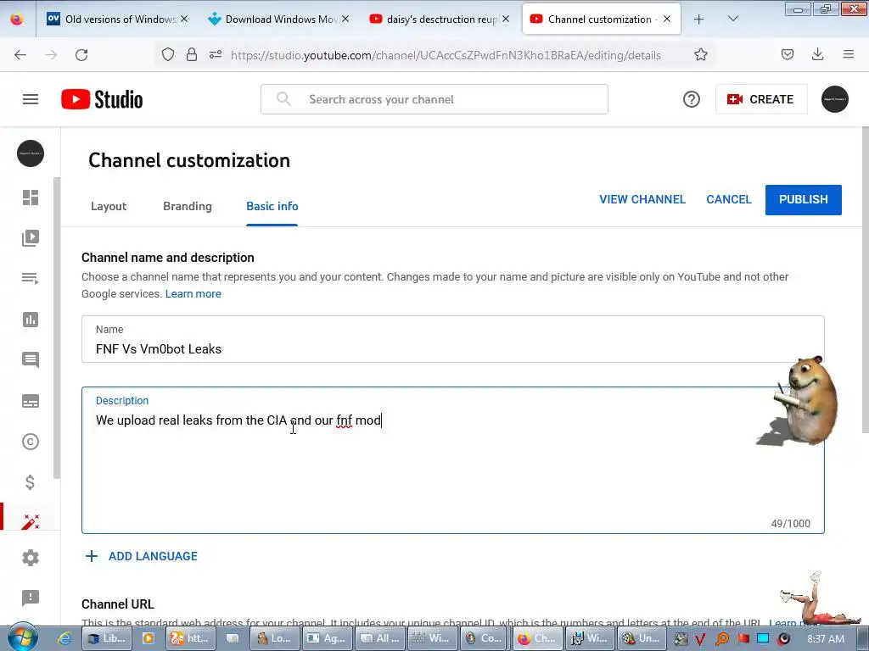
Task: Click the search magnifier icon
Action: 283,99
